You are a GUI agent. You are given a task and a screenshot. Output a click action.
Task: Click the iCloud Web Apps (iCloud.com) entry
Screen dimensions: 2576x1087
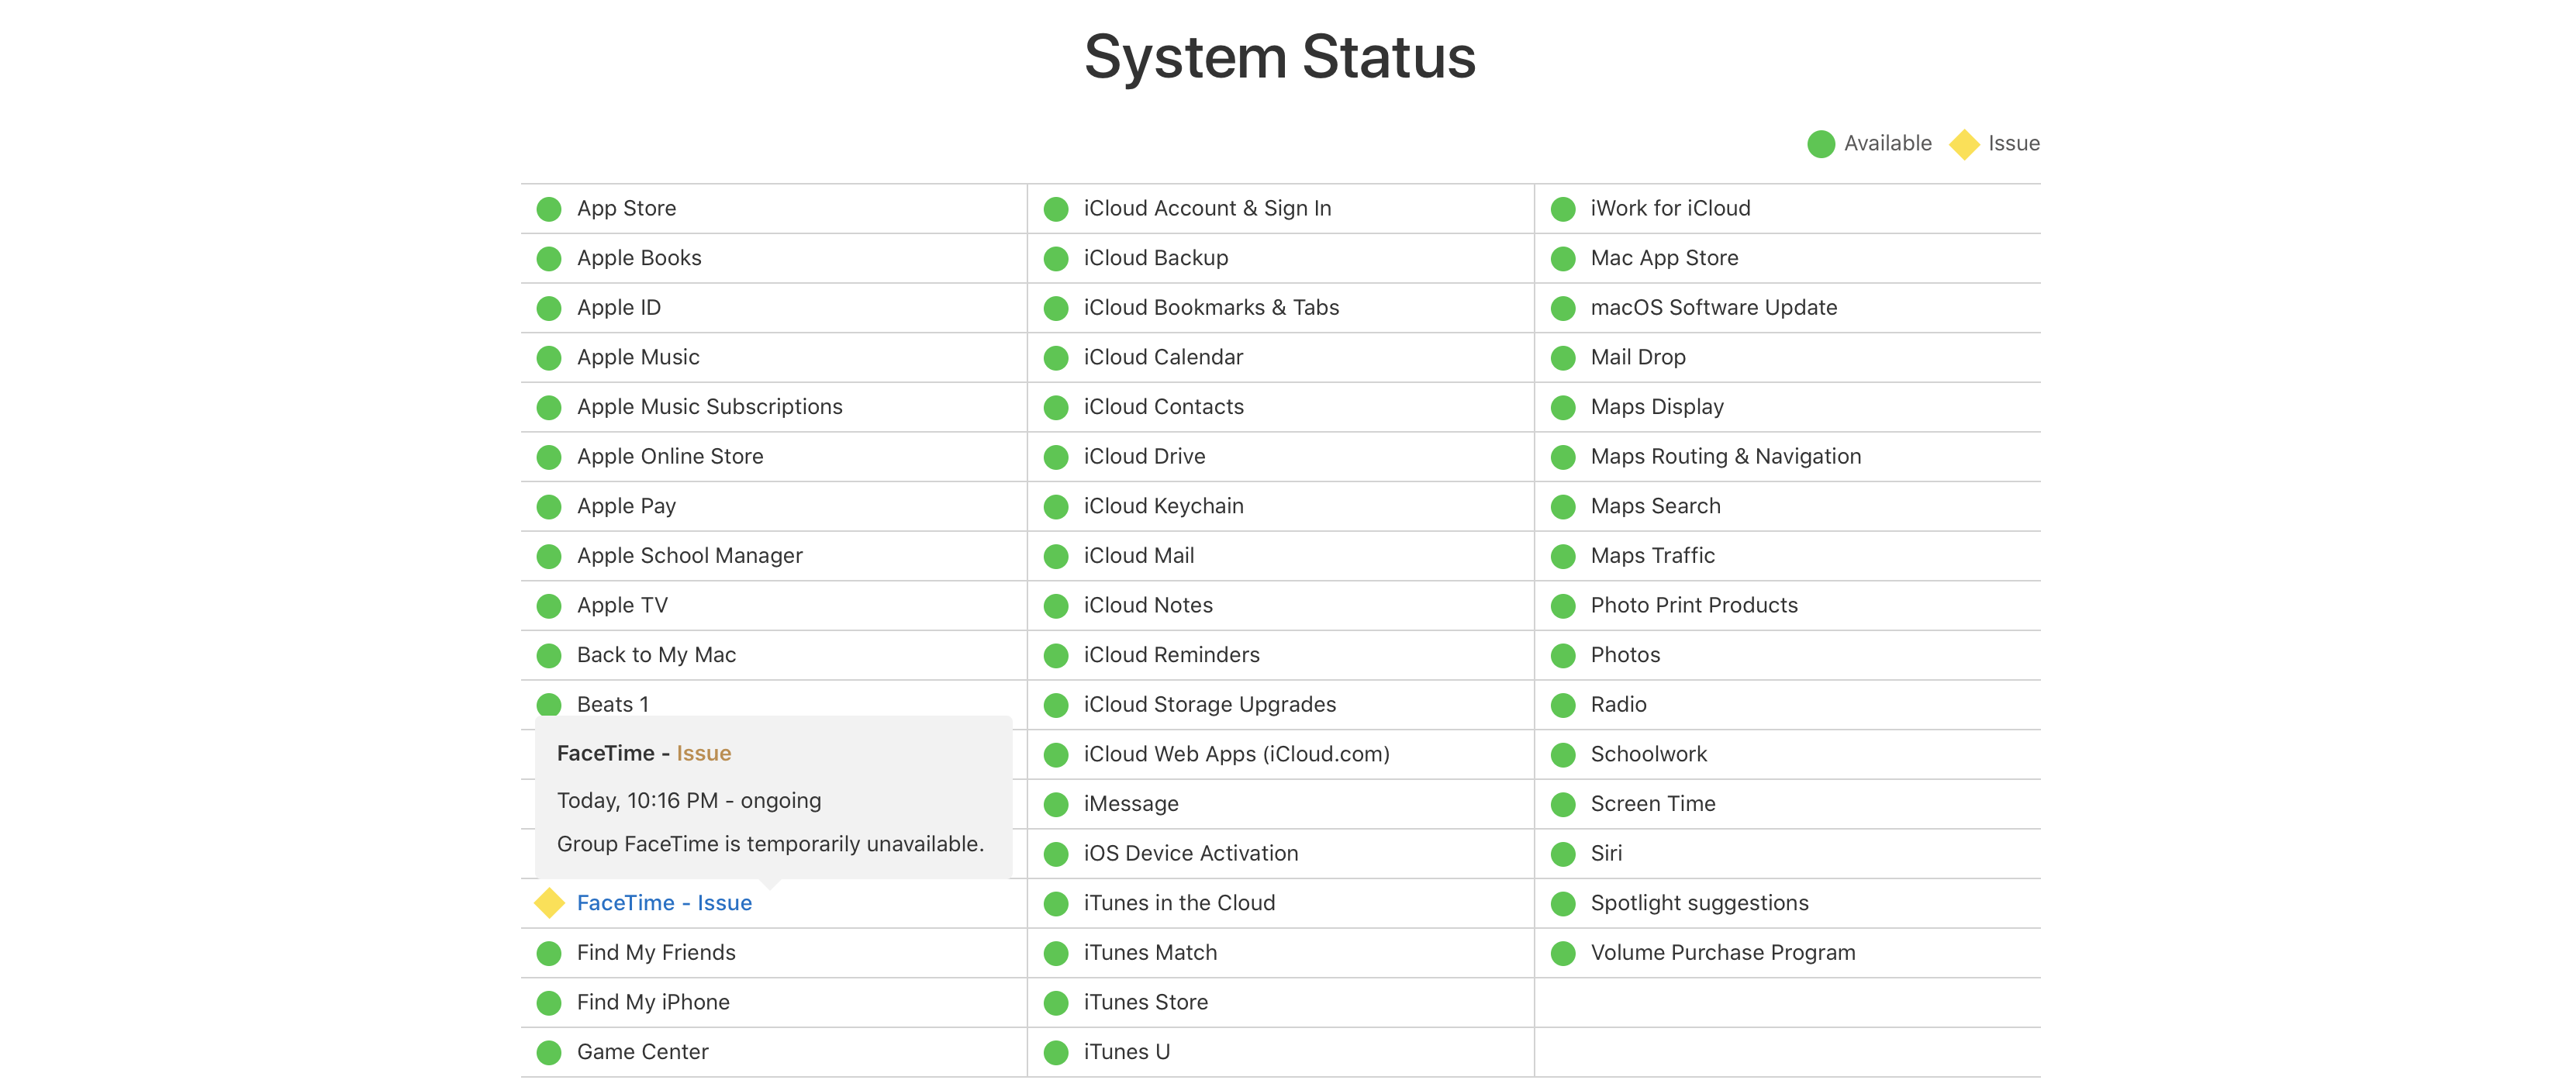pos(1236,754)
